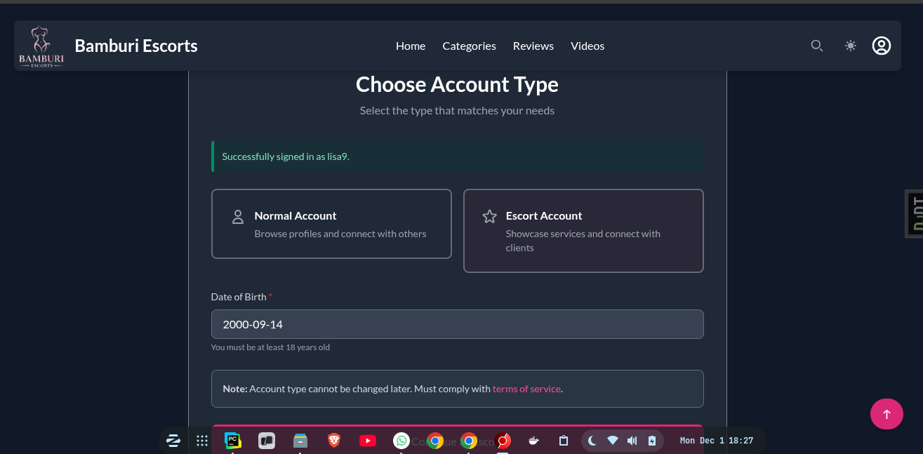This screenshot has height=454, width=923.
Task: Toggle the light/dark theme sun icon
Action: (x=851, y=46)
